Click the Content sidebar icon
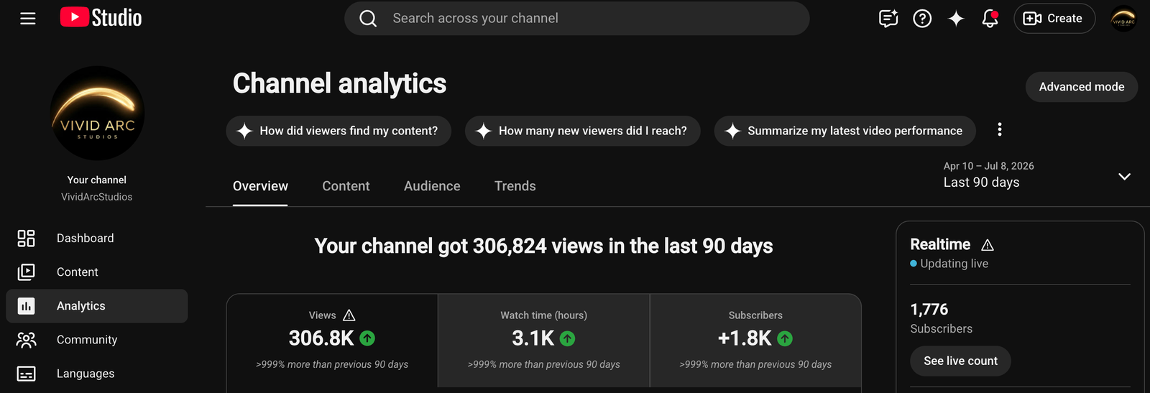The height and width of the screenshot is (393, 1150). (27, 272)
